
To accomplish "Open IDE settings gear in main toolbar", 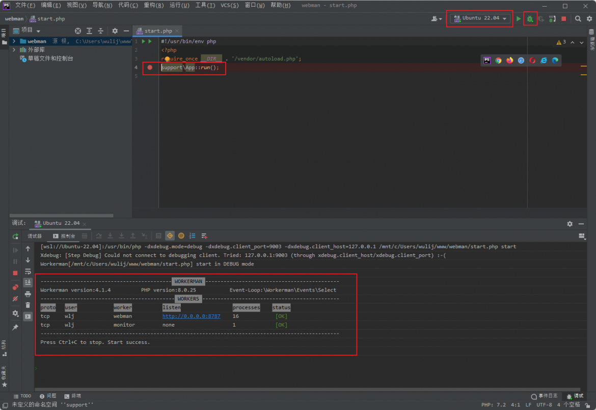I will point(589,19).
